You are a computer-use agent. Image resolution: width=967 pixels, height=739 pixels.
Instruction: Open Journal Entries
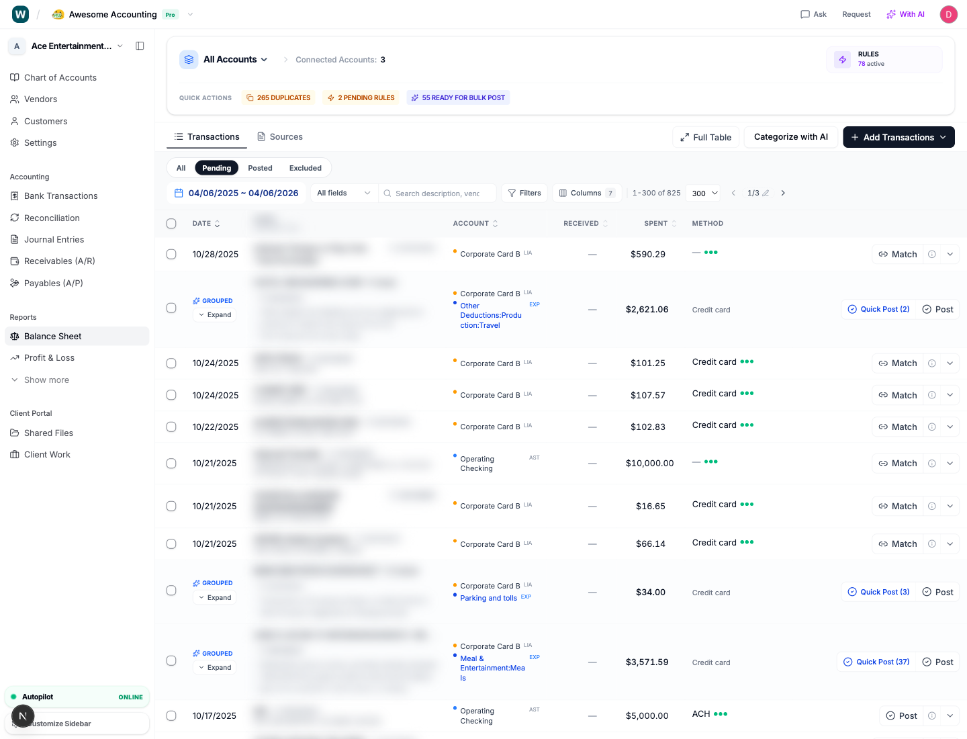pyautogui.click(x=54, y=239)
